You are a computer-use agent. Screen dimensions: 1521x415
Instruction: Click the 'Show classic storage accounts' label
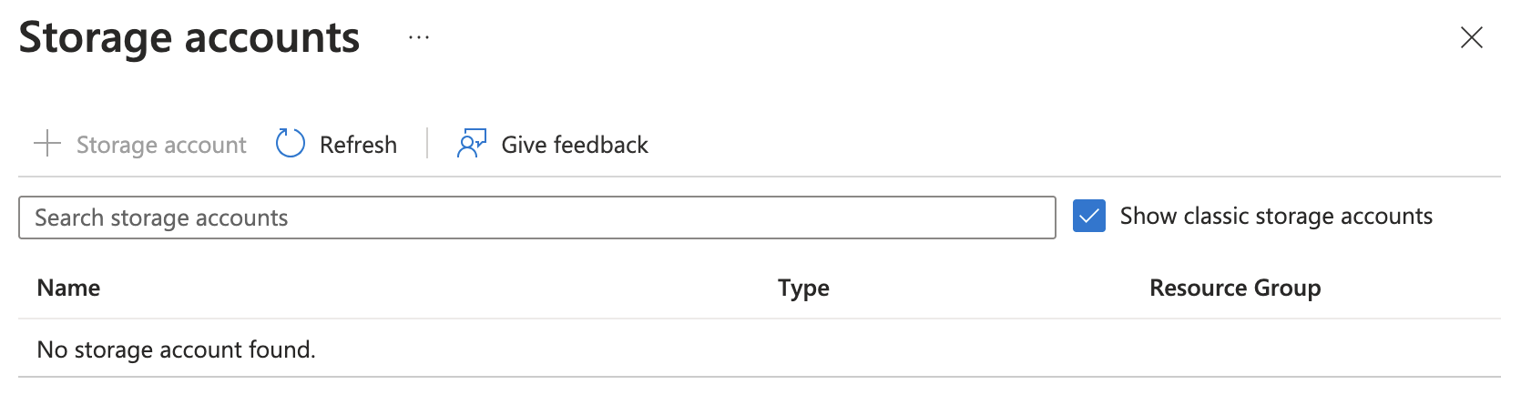[1275, 217]
